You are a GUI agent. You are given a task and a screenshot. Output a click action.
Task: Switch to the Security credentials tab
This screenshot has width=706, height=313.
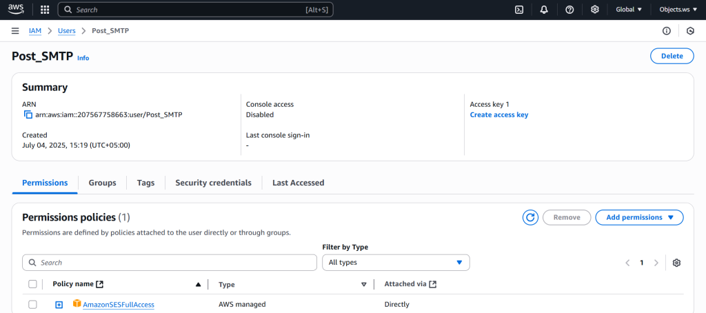coord(213,183)
